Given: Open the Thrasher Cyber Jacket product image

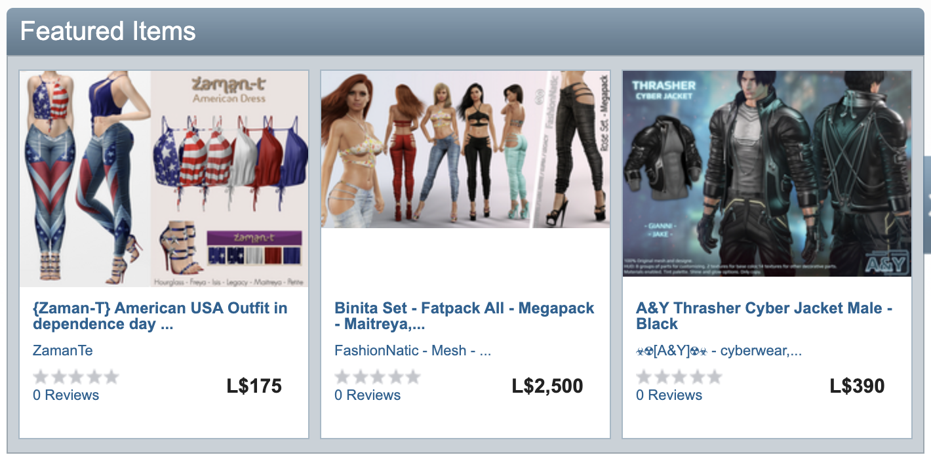Looking at the screenshot, I should point(767,174).
